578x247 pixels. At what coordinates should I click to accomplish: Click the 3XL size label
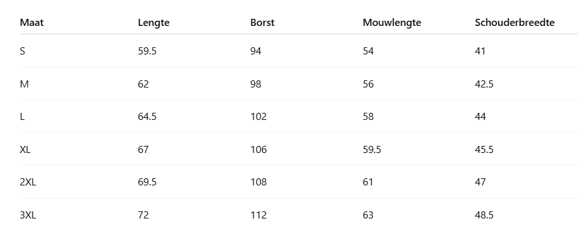[28, 215]
